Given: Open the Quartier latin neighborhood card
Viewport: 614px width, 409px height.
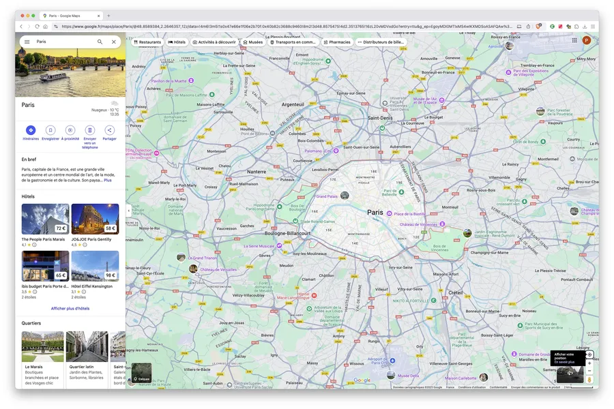Looking at the screenshot, I should (x=87, y=359).
